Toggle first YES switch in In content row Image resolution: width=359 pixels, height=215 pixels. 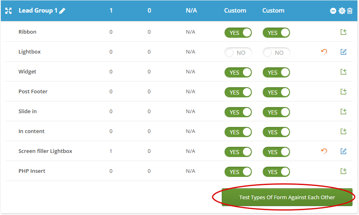(238, 132)
